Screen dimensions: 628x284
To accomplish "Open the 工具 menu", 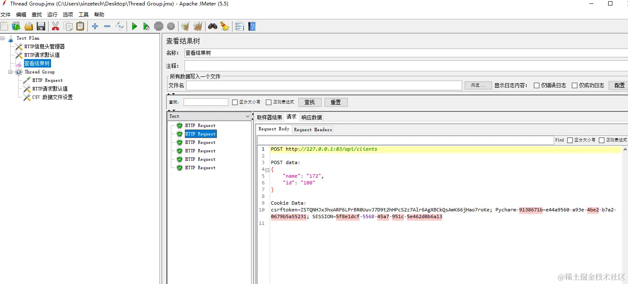I will click(84, 14).
